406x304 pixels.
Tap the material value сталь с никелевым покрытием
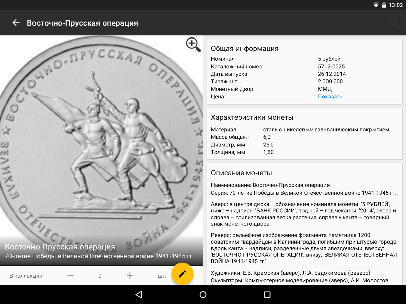coord(326,129)
